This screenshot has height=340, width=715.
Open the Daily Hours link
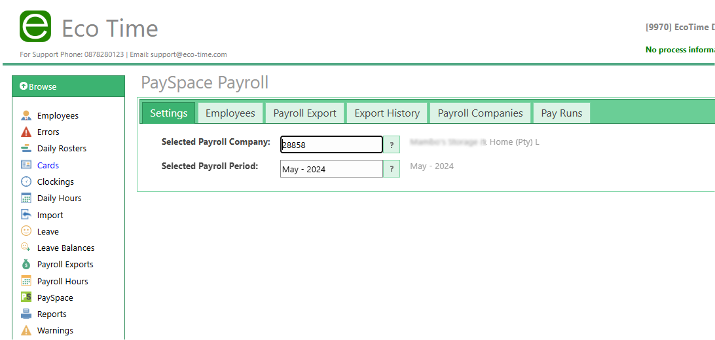pos(60,198)
